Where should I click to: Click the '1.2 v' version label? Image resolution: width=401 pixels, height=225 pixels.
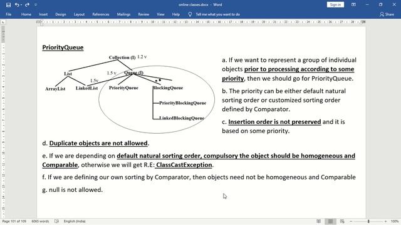[x=142, y=57]
